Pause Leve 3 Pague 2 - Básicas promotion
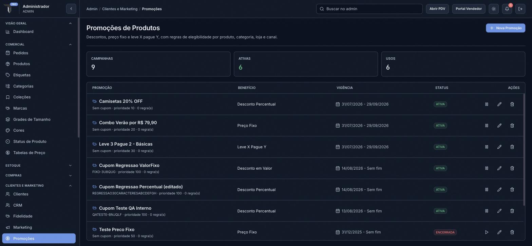The image size is (532, 246). 487,147
